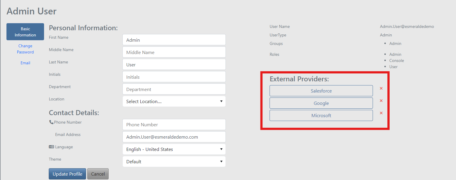Focus the Initials input field

point(174,77)
